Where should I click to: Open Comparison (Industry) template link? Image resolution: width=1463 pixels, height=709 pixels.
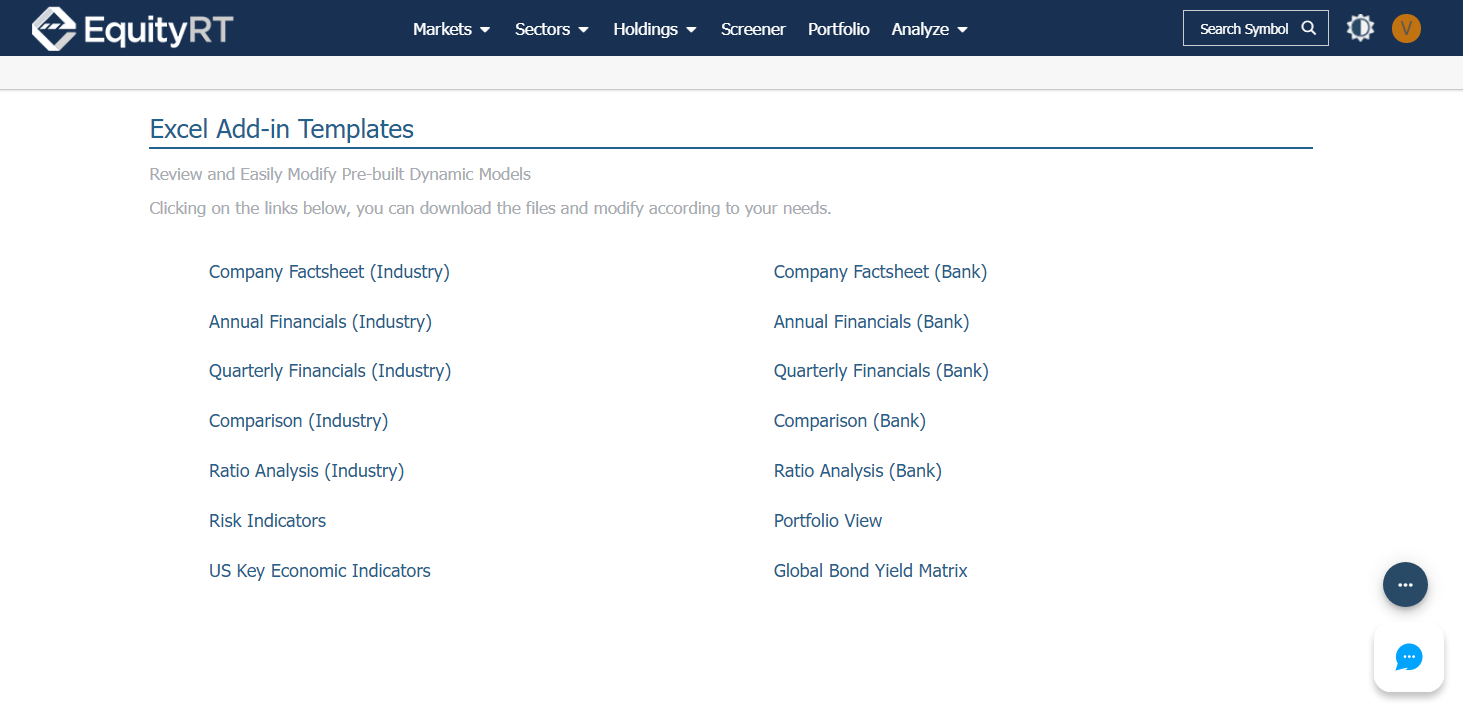coord(298,421)
